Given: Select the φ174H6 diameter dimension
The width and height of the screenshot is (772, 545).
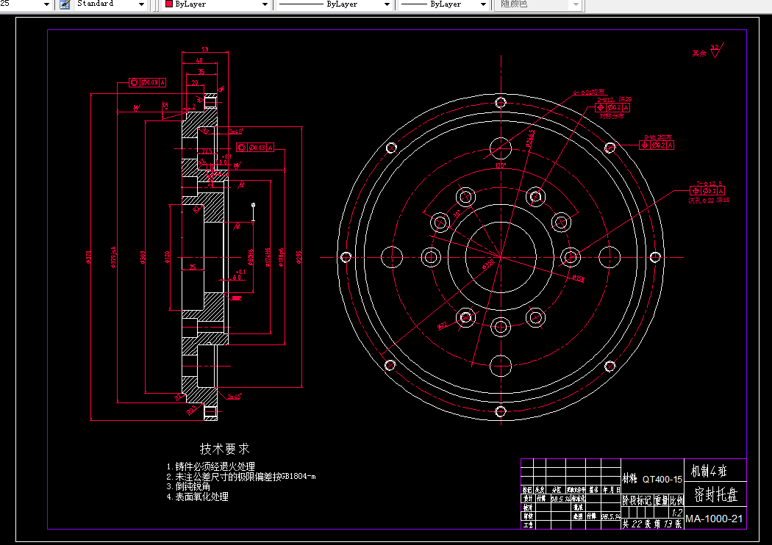Looking at the screenshot, I should point(268,257).
